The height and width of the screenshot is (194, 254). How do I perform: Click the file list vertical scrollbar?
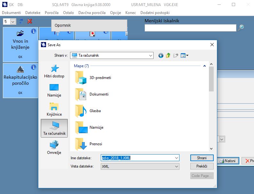pyautogui.click(x=211, y=106)
